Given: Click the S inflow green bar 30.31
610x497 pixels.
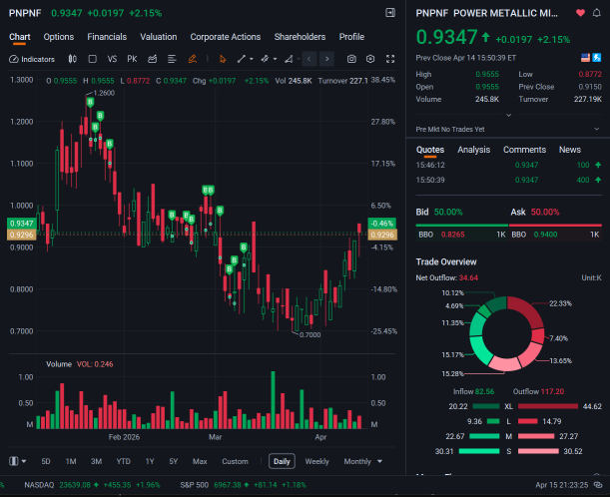Looking at the screenshot, I should coord(479,451).
